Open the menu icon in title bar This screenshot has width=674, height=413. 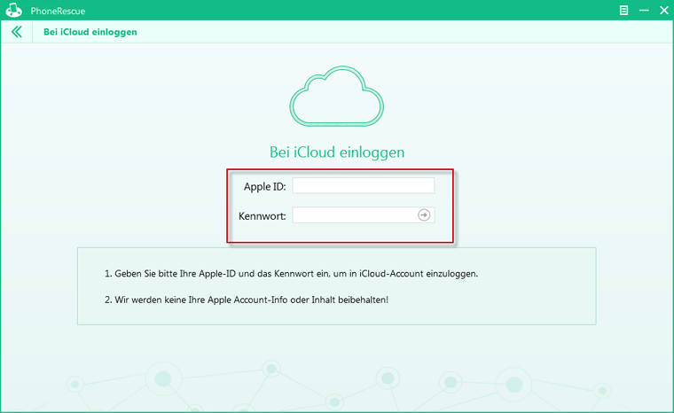coord(623,11)
